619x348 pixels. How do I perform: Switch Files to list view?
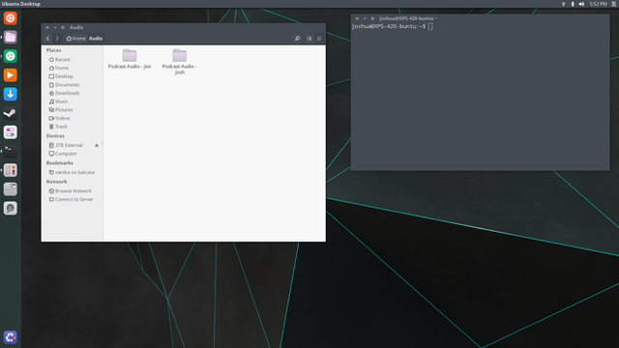tap(309, 39)
